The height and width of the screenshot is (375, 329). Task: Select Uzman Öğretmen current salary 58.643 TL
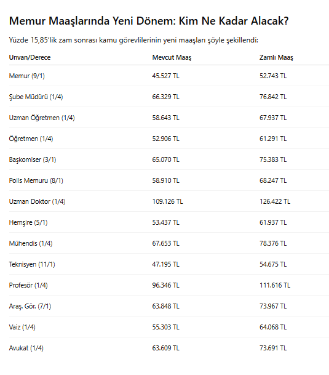click(165, 118)
